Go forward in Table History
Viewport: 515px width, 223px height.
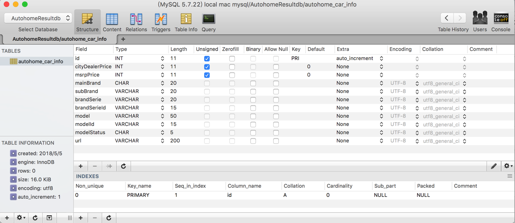click(x=460, y=18)
